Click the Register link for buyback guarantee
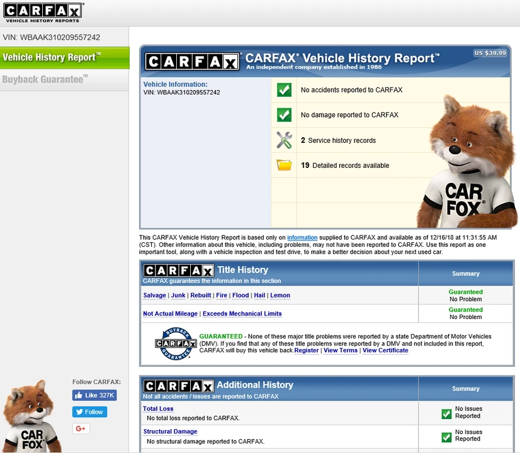 tap(307, 350)
